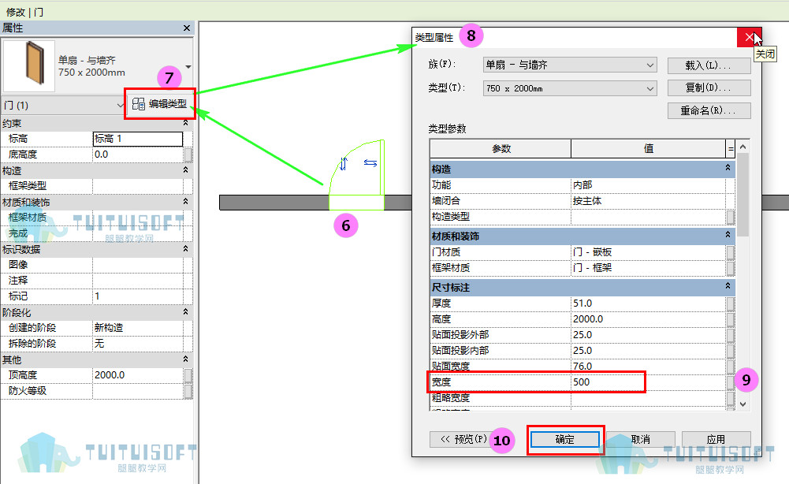
Task: Click the 值 column header
Action: pyautogui.click(x=649, y=149)
